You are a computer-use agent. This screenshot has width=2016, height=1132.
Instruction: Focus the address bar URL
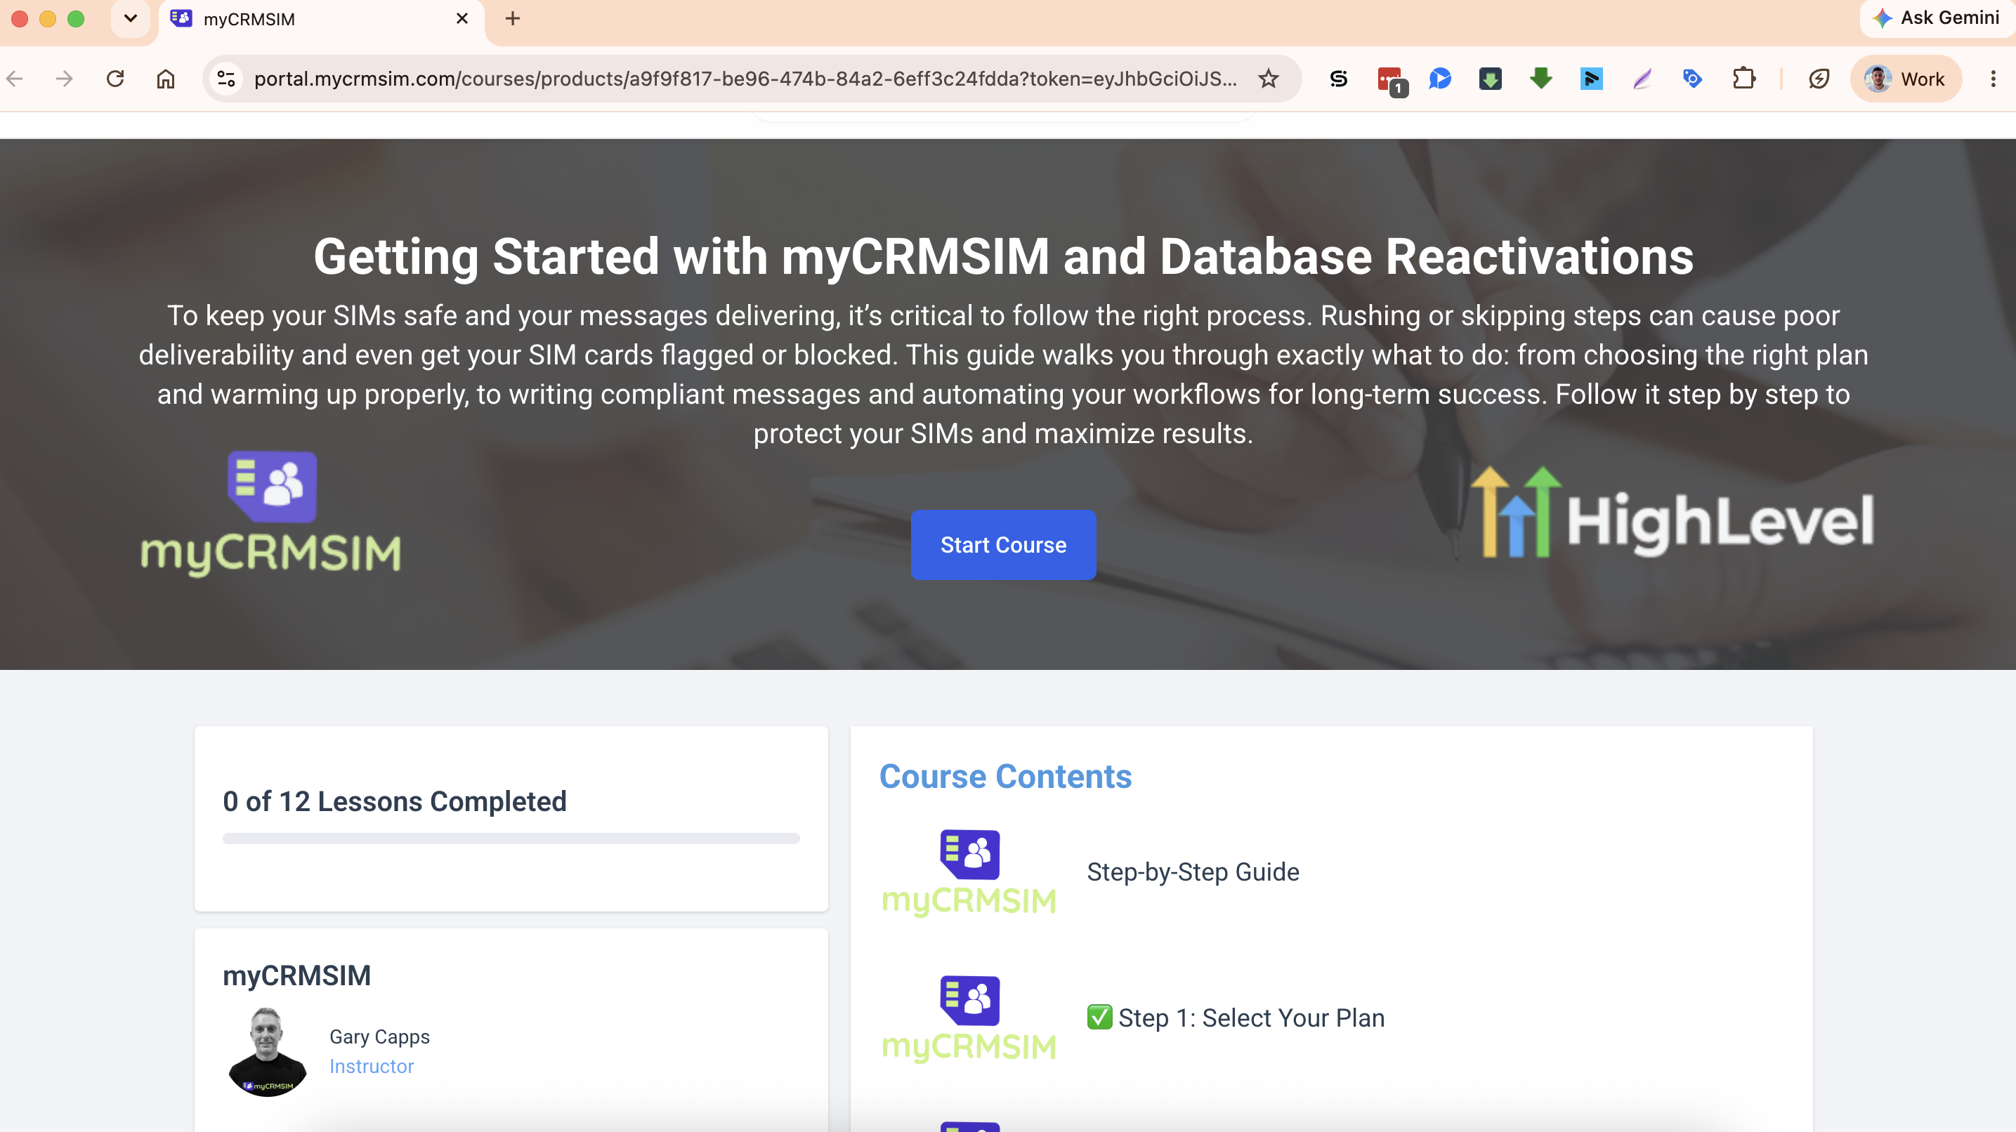745,79
